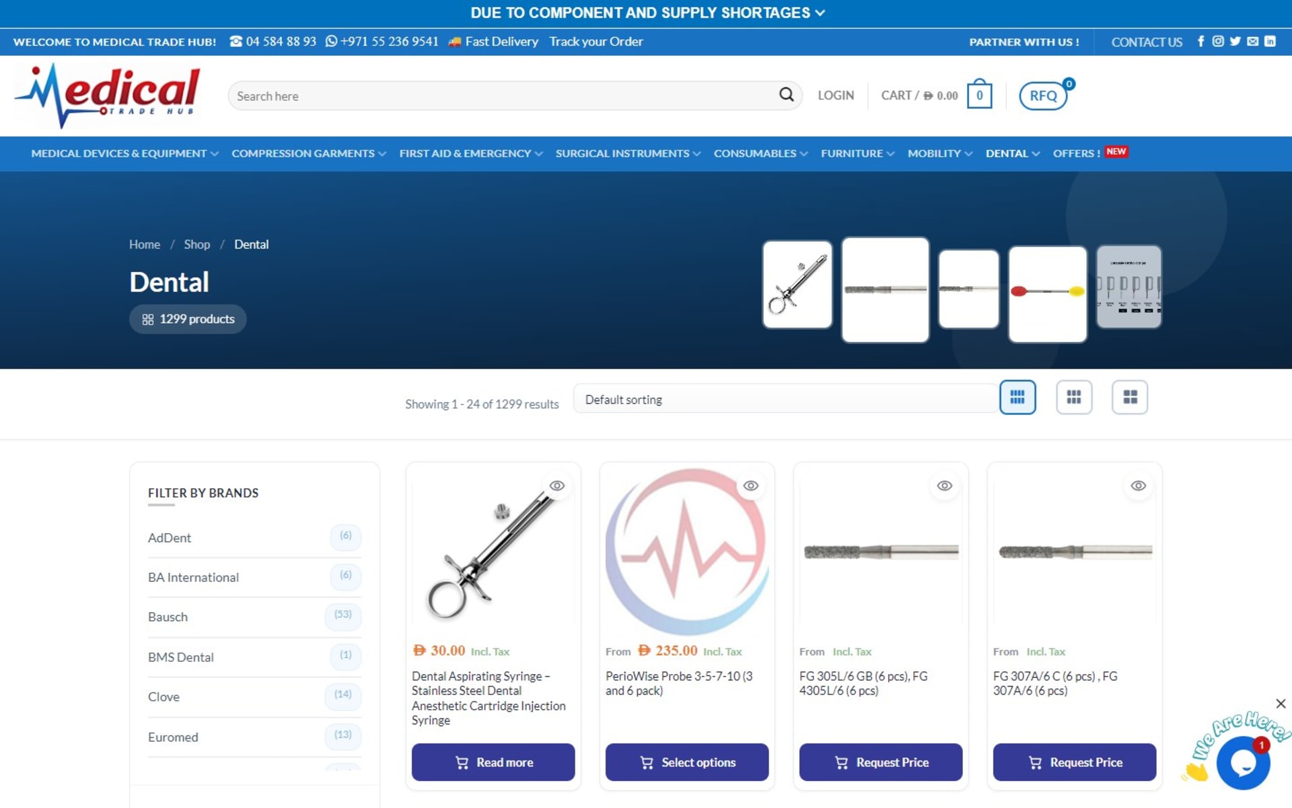Quick view the Dental Aspirating Syringe
1292x808 pixels.
click(557, 485)
